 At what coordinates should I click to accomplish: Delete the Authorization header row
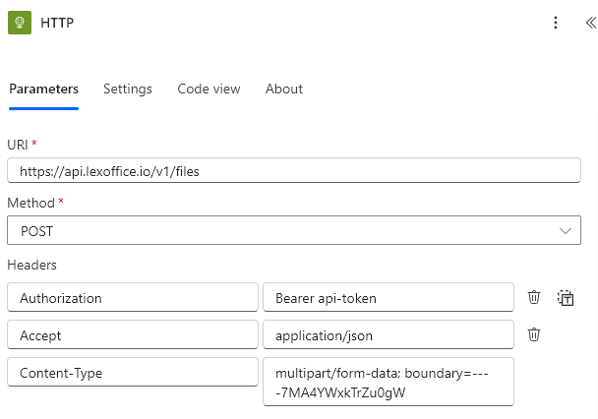click(x=534, y=297)
